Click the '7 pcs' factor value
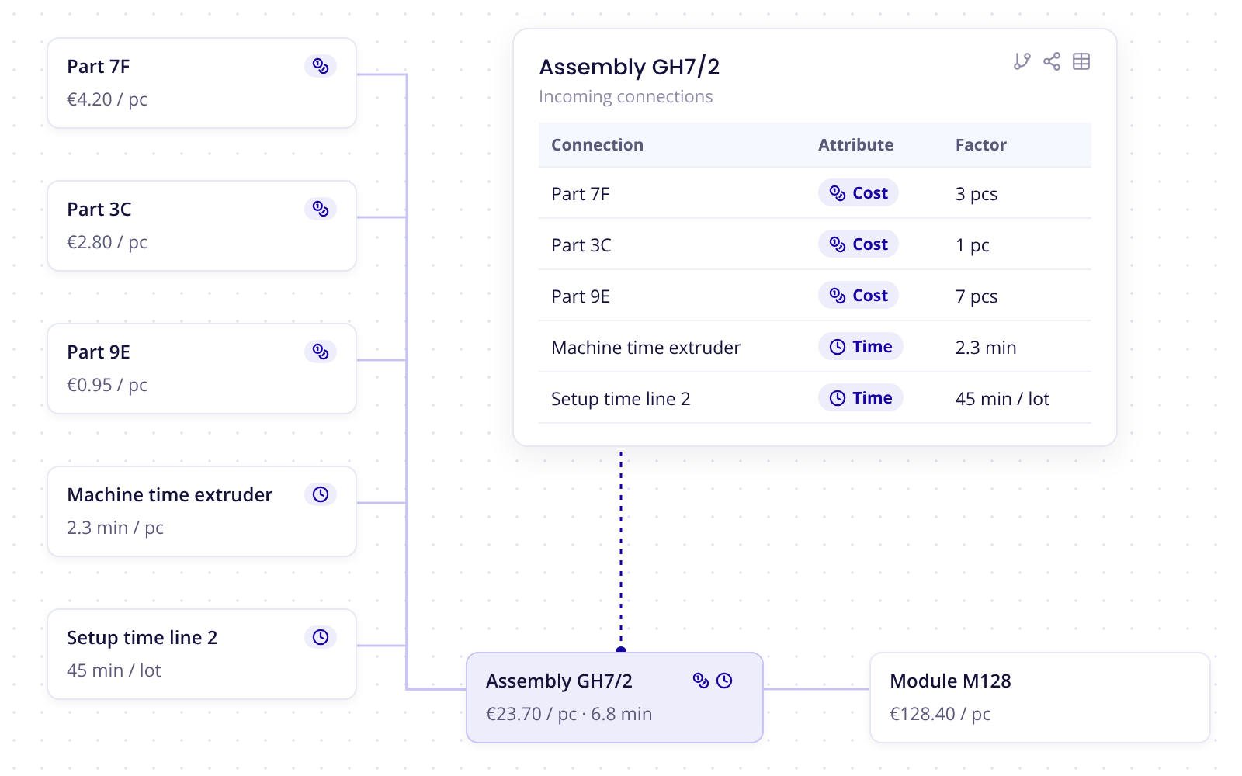The image size is (1242, 776). click(977, 296)
